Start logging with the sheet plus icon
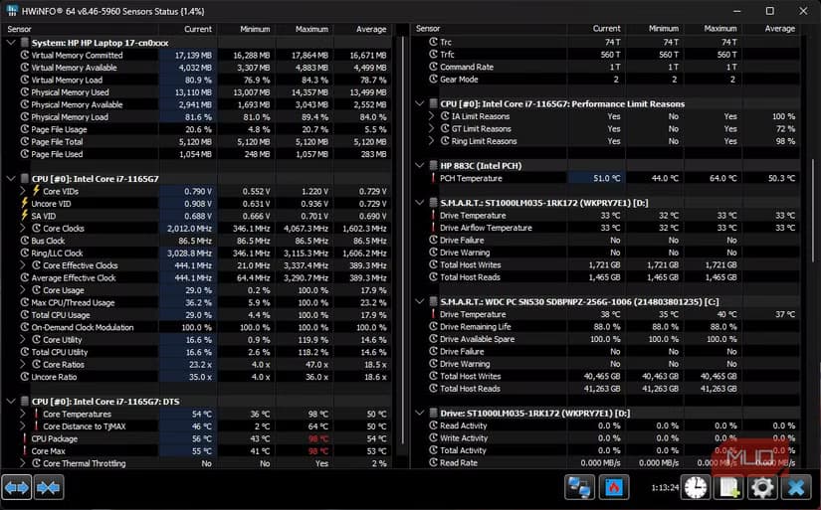The width and height of the screenshot is (821, 510). 728,487
